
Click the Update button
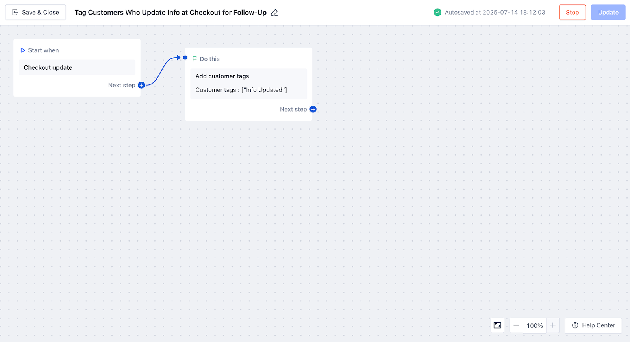608,12
